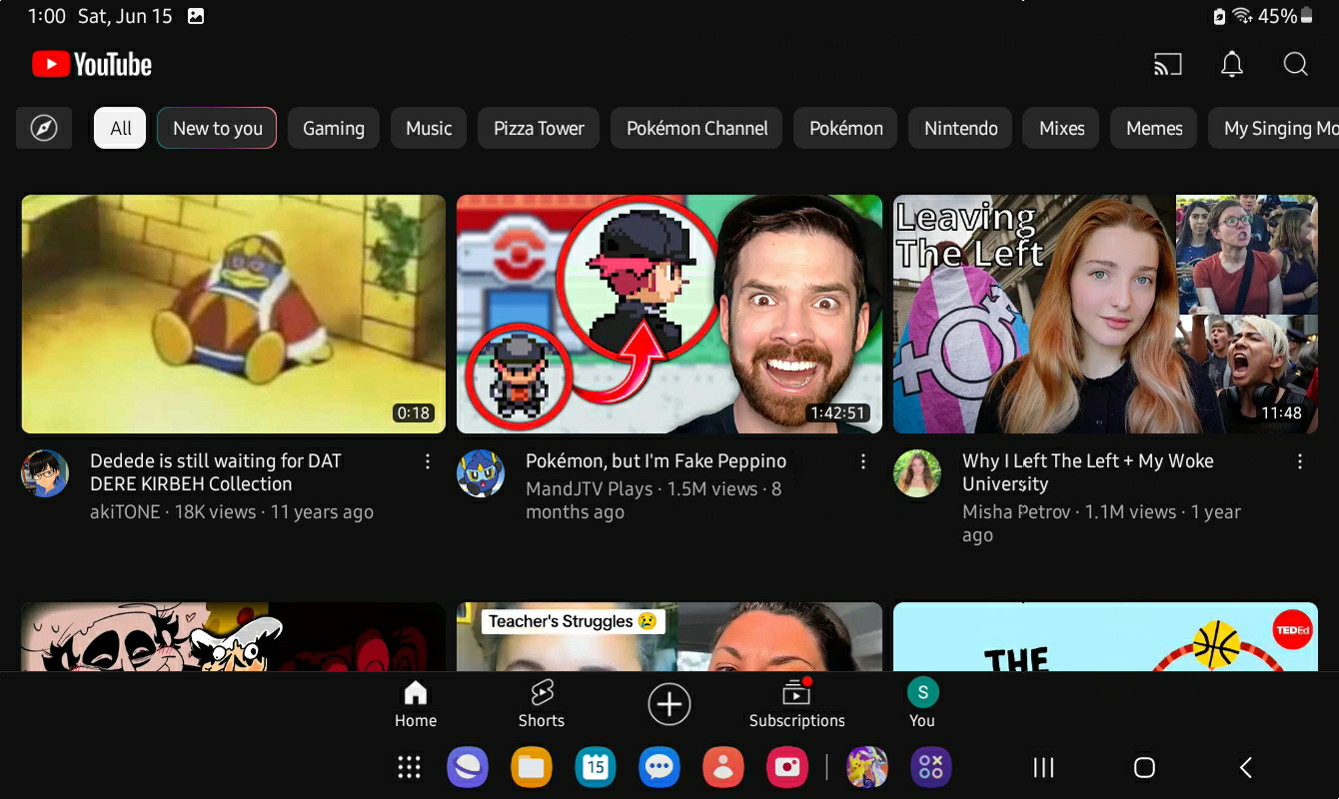Image resolution: width=1339 pixels, height=799 pixels.
Task: Open the Explore compass menu
Action: (x=44, y=128)
